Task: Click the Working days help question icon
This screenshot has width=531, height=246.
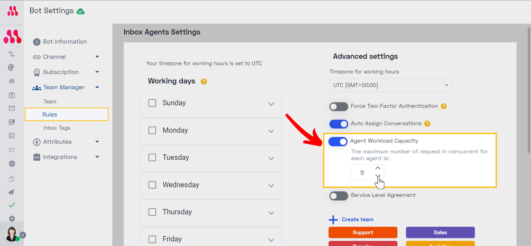Action: [204, 81]
